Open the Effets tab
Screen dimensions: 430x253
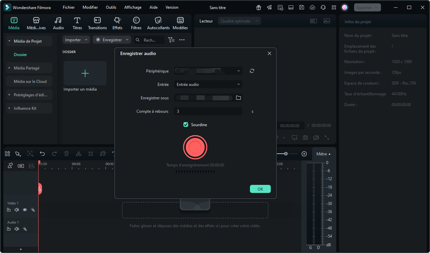click(117, 23)
